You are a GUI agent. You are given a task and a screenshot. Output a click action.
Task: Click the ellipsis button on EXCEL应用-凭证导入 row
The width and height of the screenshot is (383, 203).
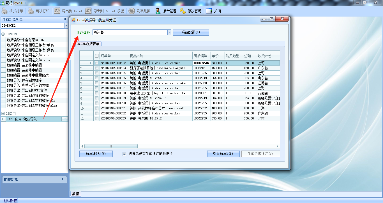click(x=64, y=119)
